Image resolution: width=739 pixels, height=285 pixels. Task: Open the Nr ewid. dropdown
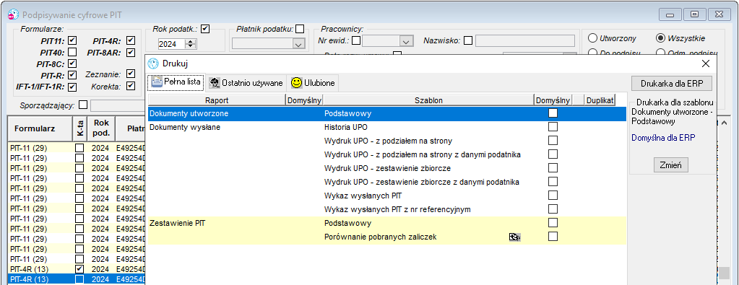(406, 41)
